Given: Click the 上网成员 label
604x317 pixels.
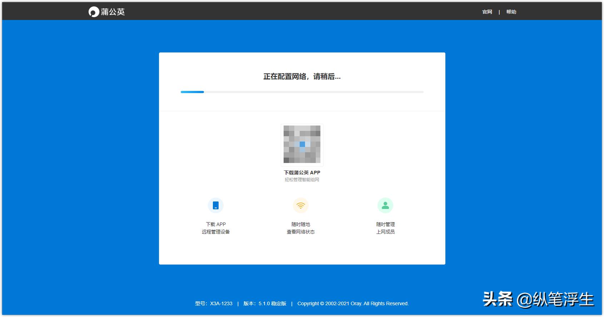Looking at the screenshot, I should (x=385, y=232).
